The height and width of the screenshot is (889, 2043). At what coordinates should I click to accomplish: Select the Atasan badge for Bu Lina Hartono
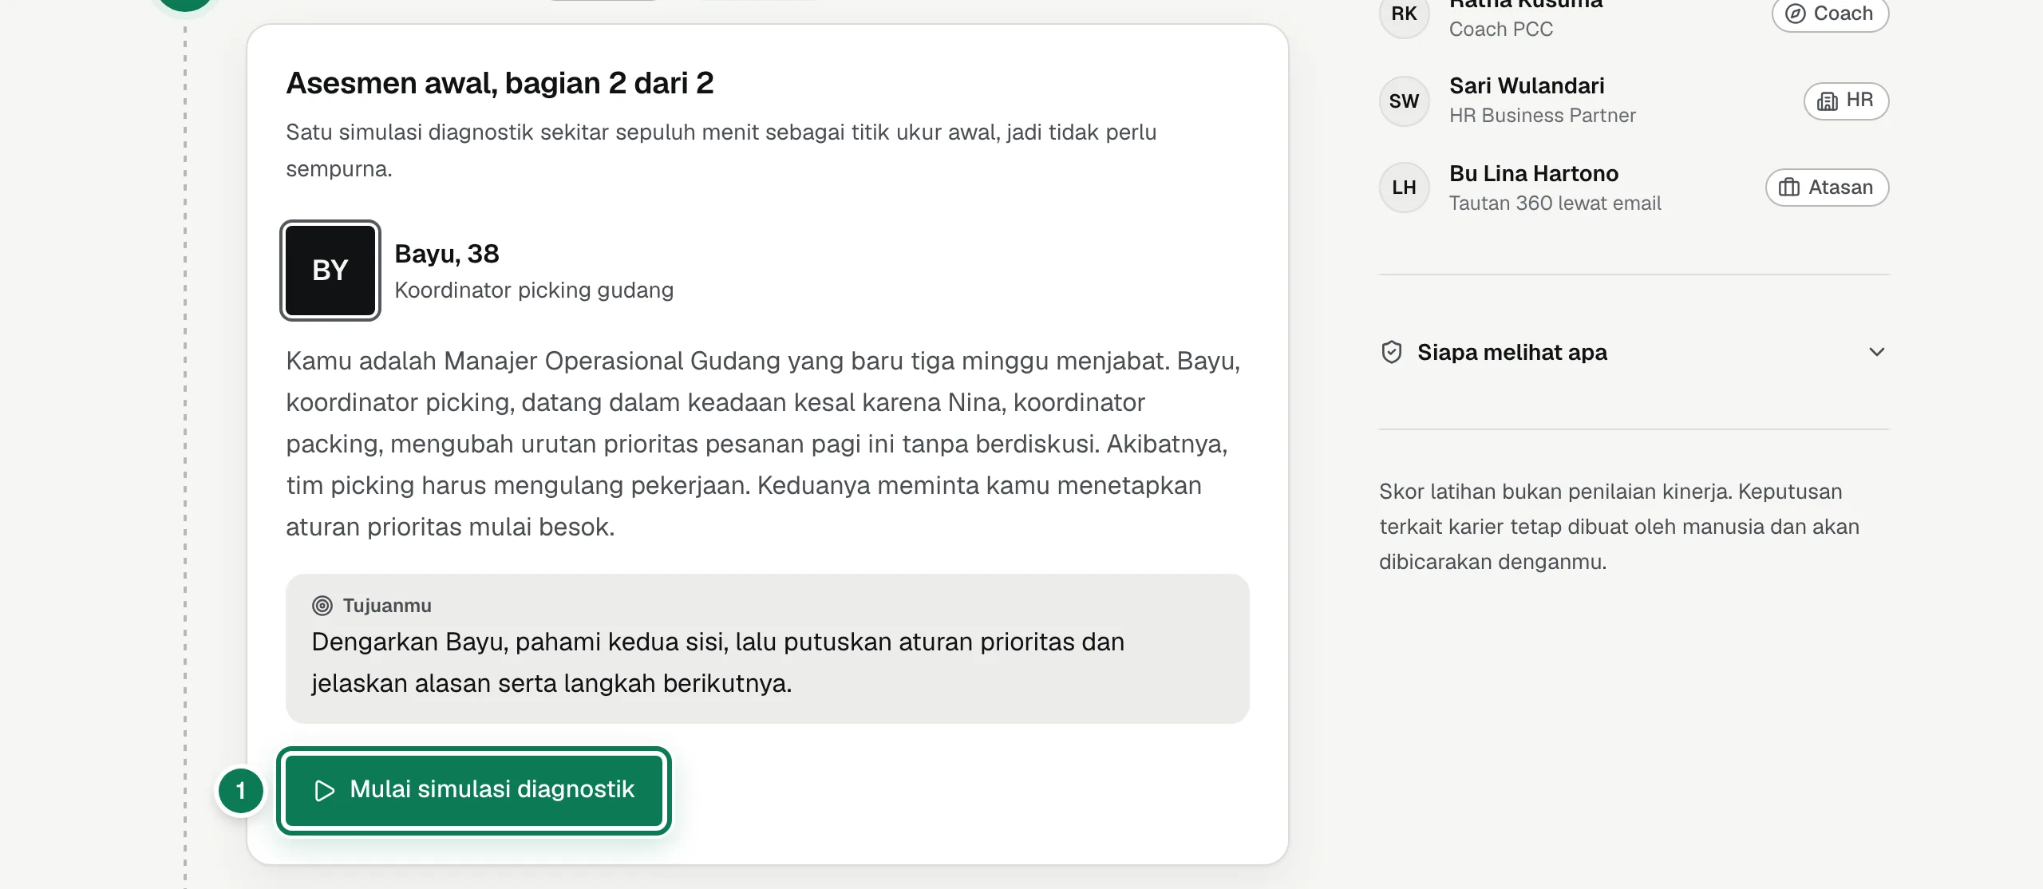click(1827, 188)
